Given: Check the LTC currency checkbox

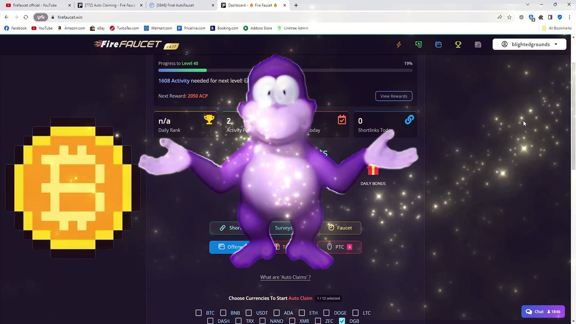Looking at the screenshot, I should pyautogui.click(x=355, y=313).
